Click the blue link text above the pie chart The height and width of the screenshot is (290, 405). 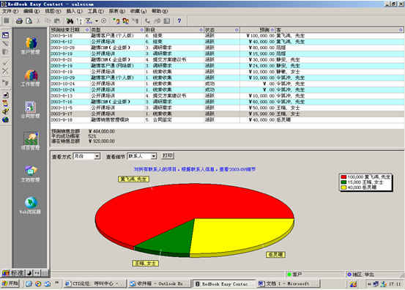195,169
